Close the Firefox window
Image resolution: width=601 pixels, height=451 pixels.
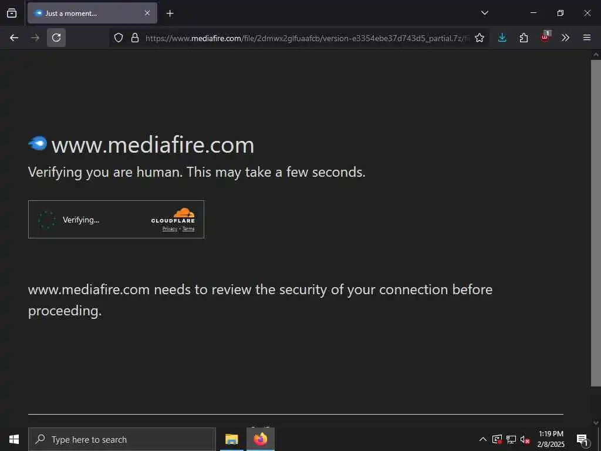pyautogui.click(x=587, y=13)
